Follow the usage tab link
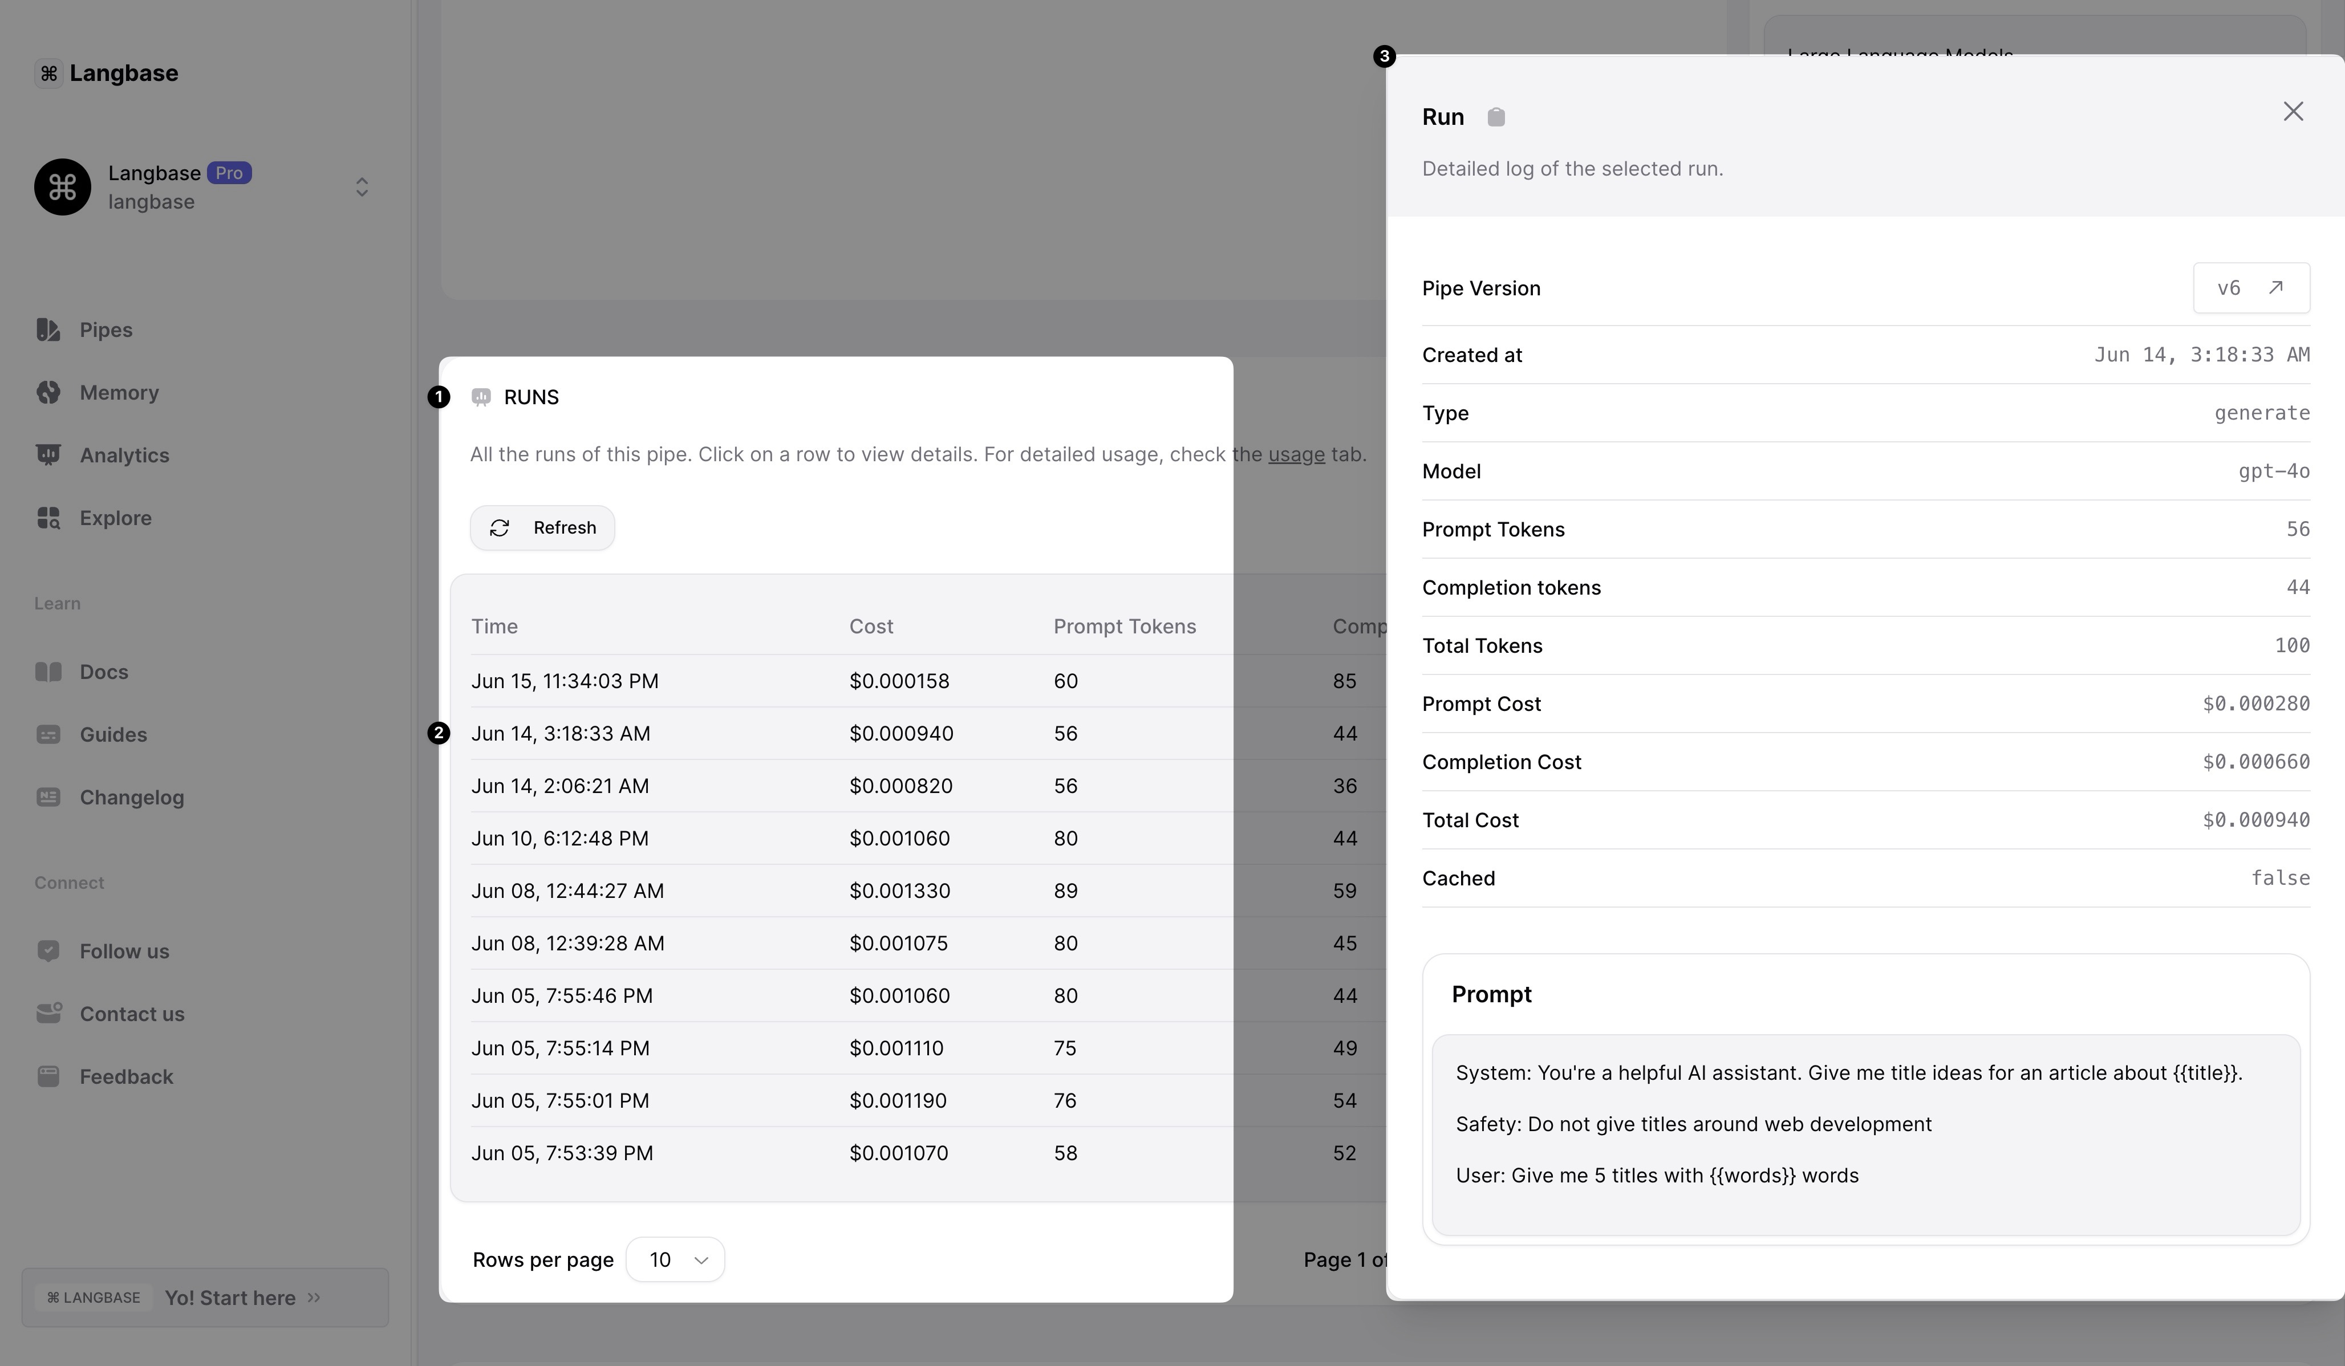2345x1366 pixels. point(1295,455)
